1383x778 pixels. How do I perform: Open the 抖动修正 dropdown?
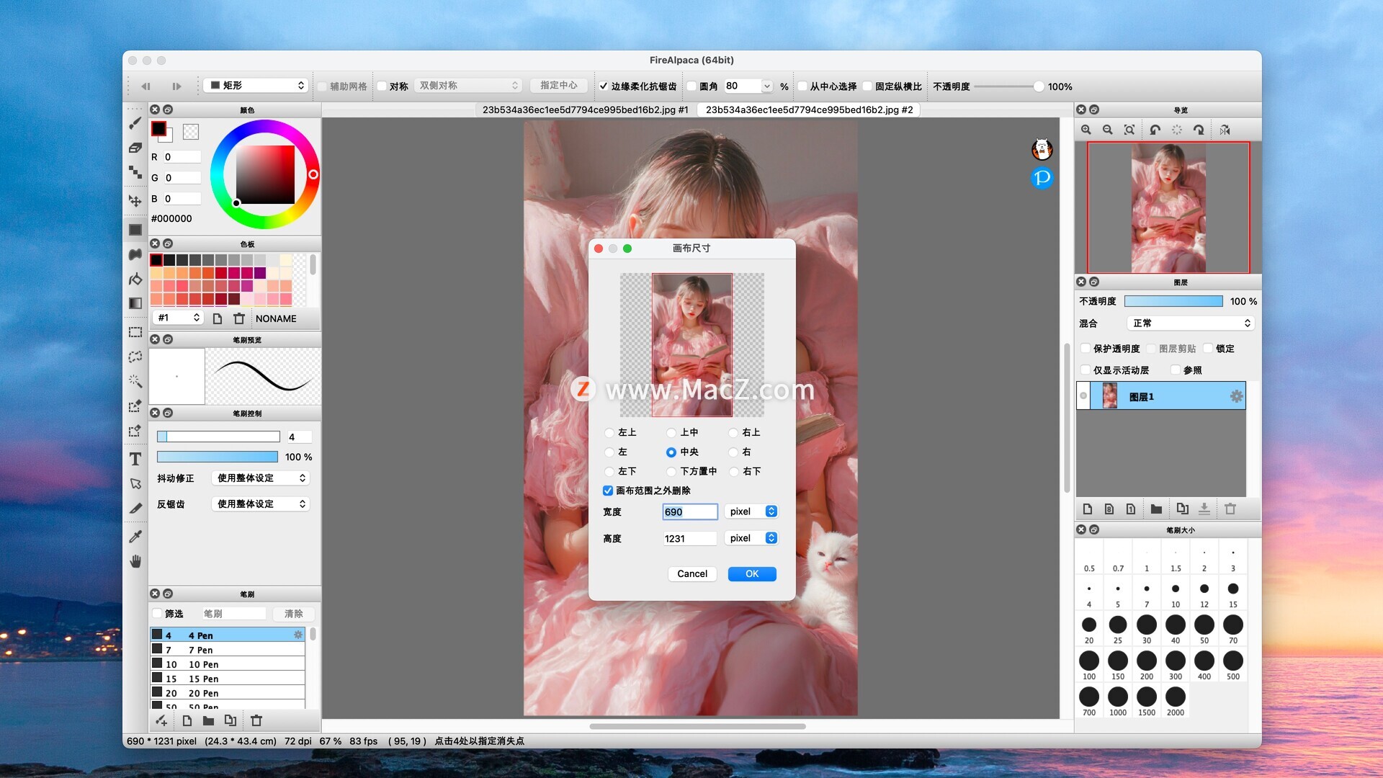[261, 478]
